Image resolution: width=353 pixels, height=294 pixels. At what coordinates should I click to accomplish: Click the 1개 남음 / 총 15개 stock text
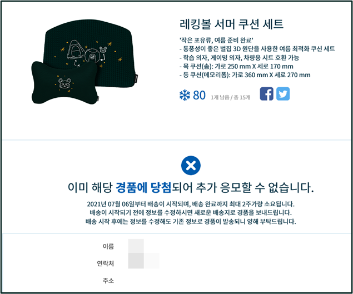coord(231,97)
